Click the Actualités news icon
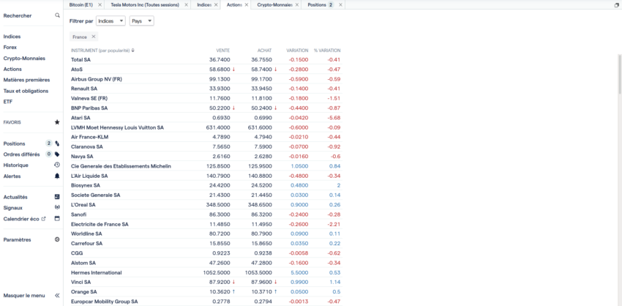The width and height of the screenshot is (622, 306). [57, 197]
